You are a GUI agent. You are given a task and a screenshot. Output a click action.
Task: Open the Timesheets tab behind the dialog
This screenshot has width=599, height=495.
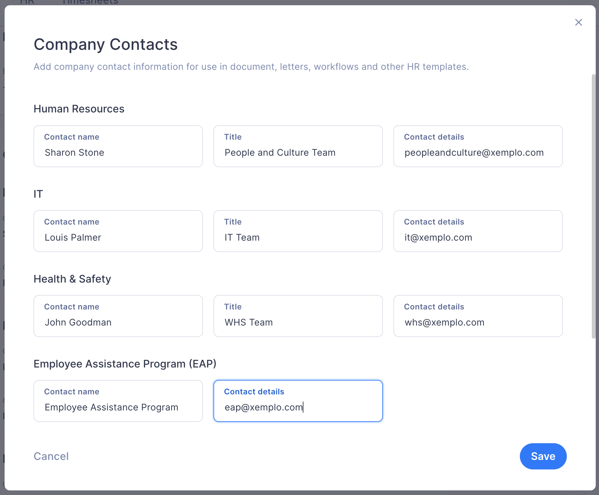(x=90, y=2)
